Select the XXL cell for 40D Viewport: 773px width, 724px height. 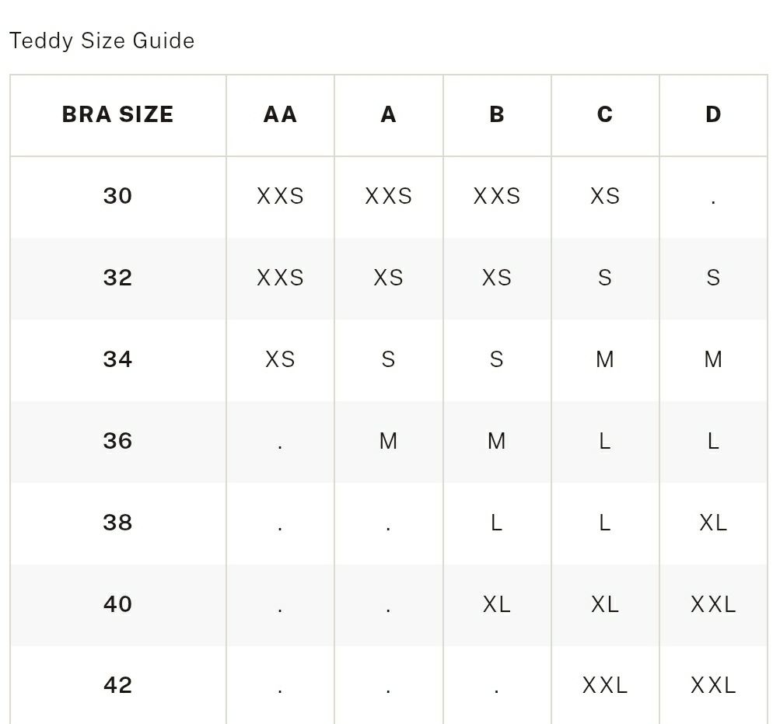click(713, 604)
